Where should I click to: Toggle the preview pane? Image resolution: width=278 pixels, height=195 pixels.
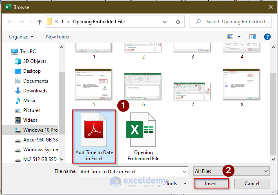pos(253,37)
